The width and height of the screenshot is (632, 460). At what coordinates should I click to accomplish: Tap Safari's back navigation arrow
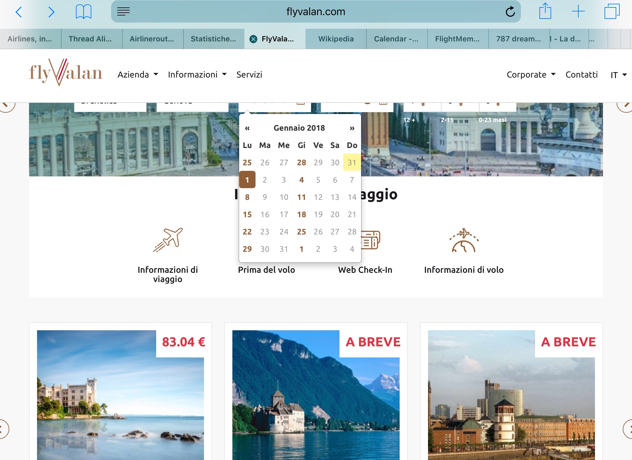click(x=19, y=12)
